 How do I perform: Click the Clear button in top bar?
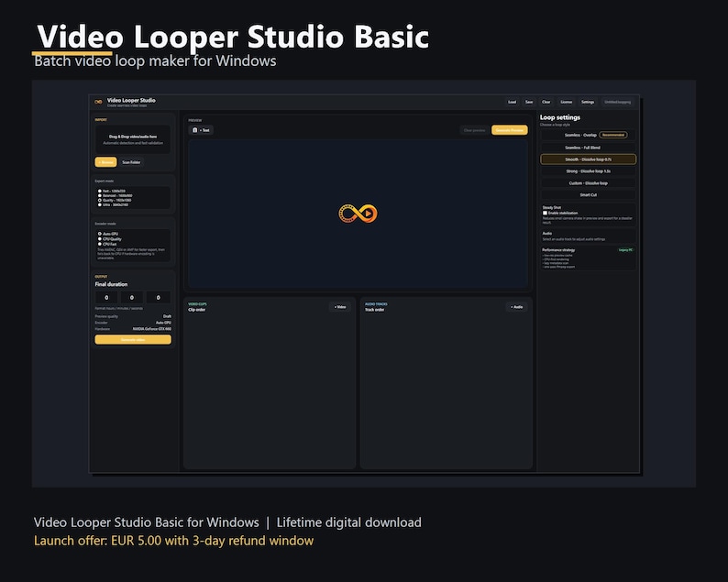click(546, 102)
